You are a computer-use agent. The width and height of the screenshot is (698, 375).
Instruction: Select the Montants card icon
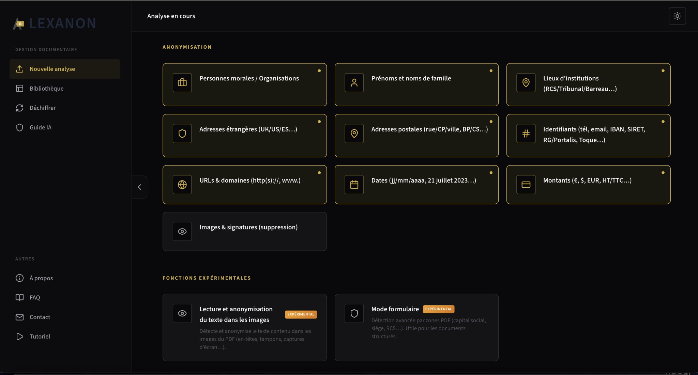[526, 185]
